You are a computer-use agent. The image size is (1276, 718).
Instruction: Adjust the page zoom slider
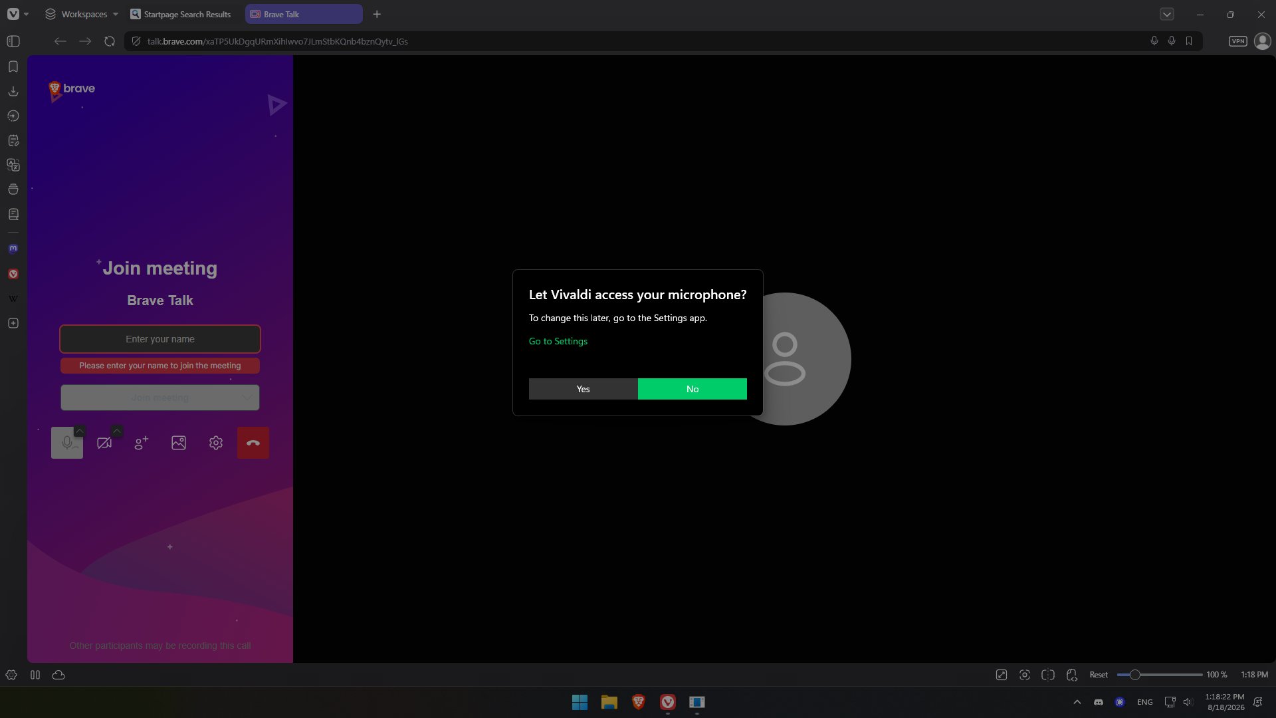pyautogui.click(x=1160, y=675)
